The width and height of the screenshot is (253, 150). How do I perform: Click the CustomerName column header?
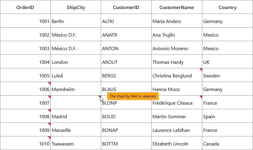tap(177, 7)
